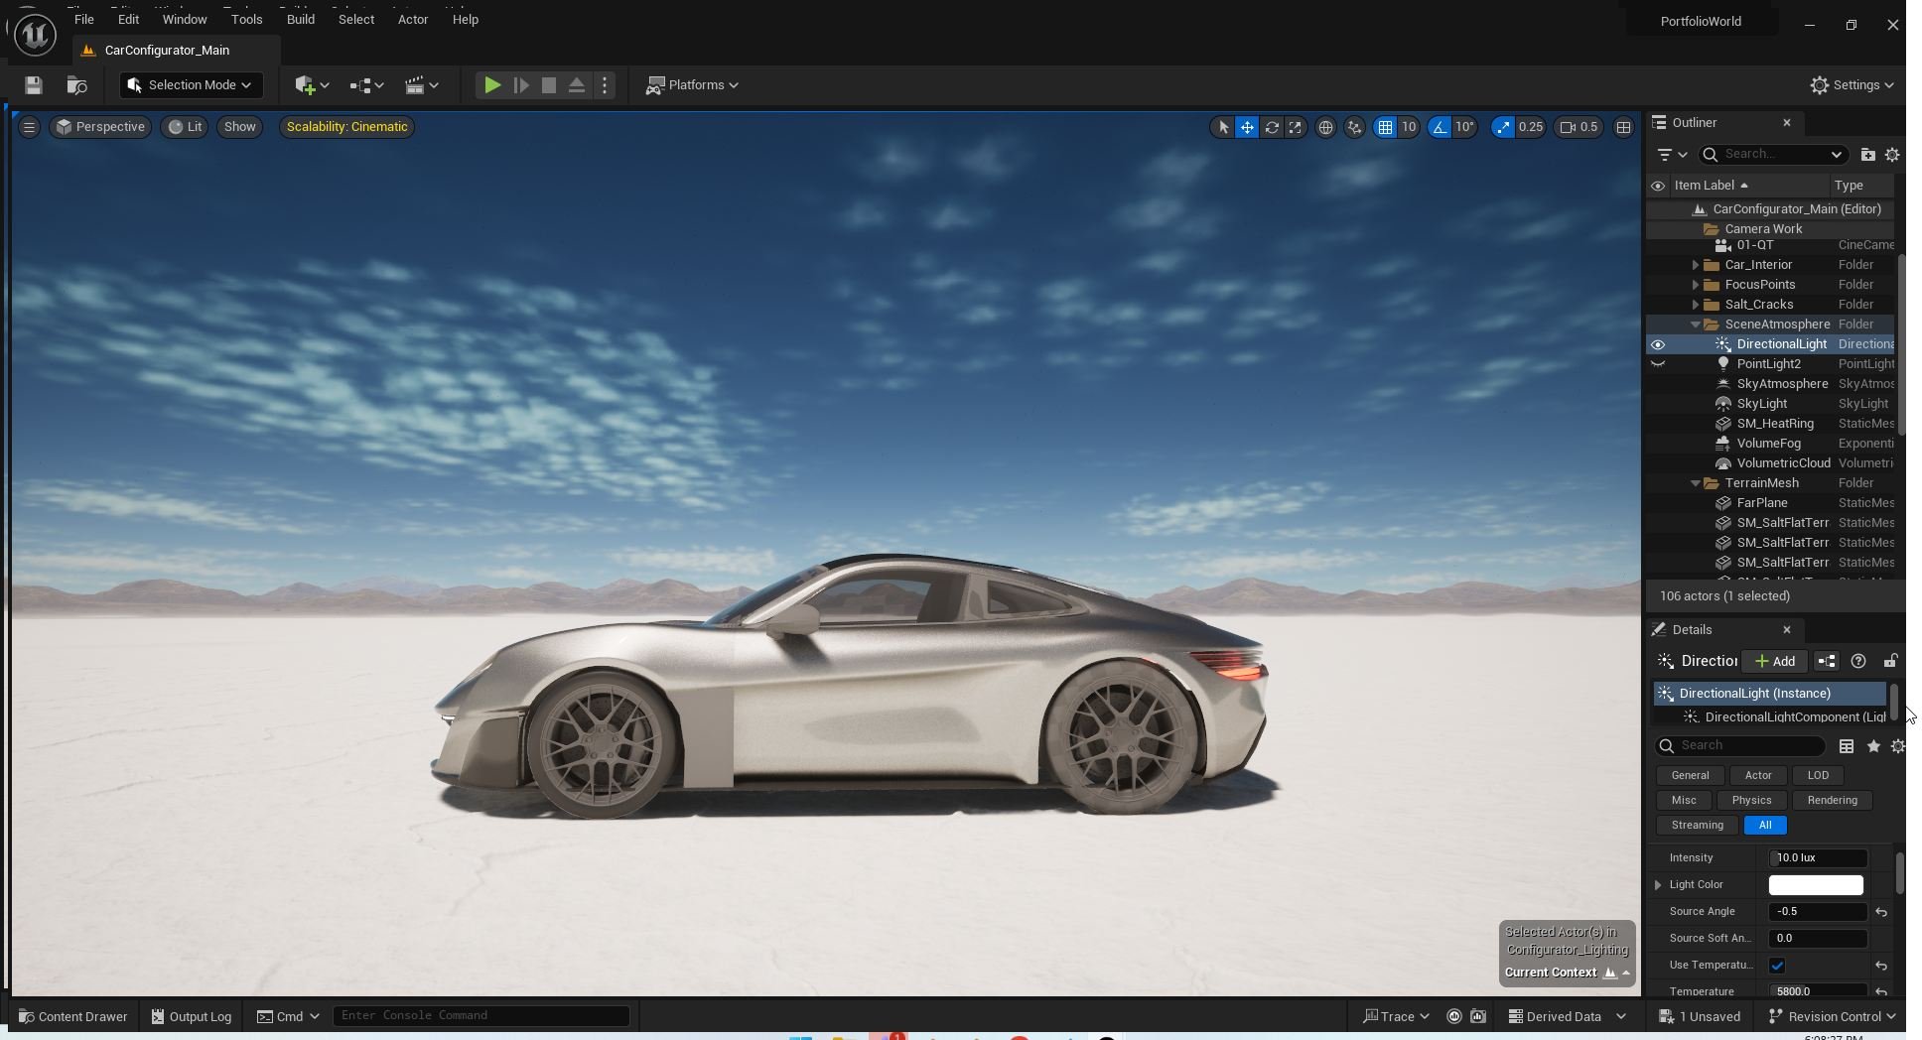1922x1040 pixels.
Task: Collapse the SceneAtmosphere folder
Action: pos(1696,325)
